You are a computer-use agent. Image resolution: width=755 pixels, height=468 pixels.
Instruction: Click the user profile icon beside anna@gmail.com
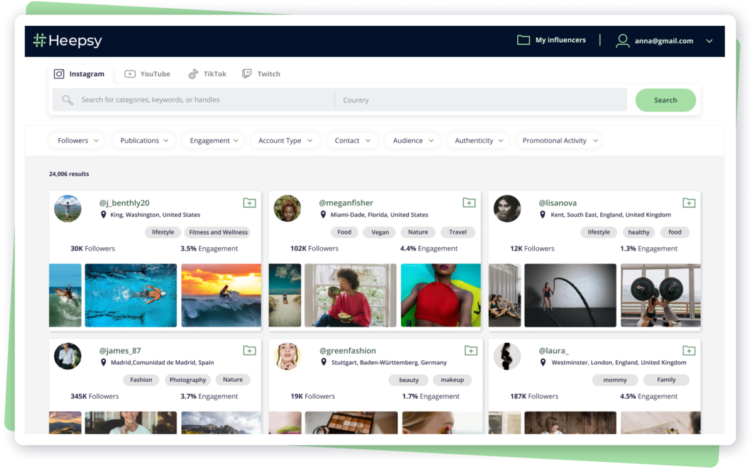623,41
